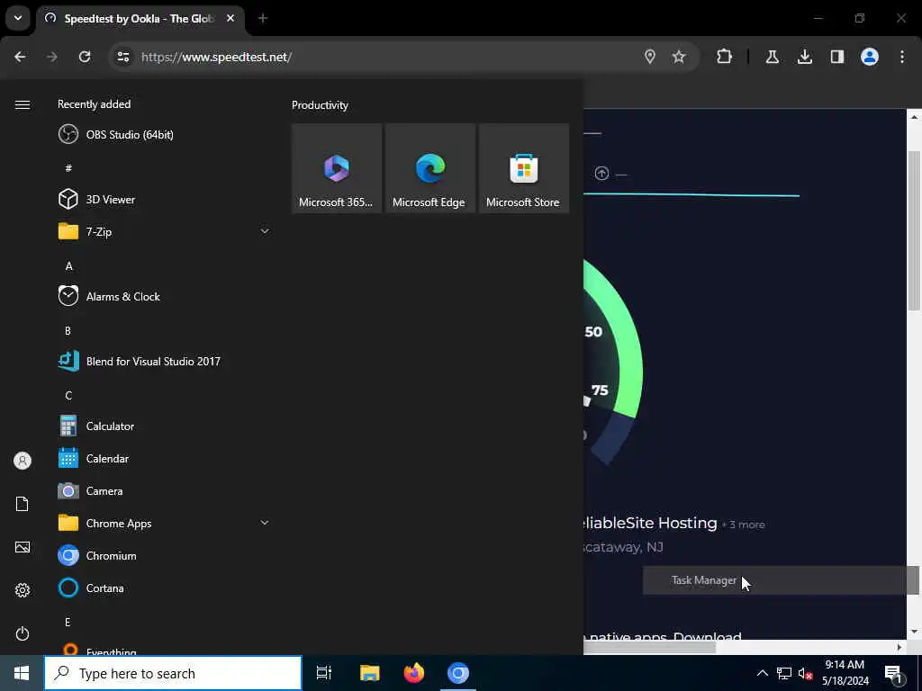The height and width of the screenshot is (691, 922).
Task: Open Alarms & Clock app
Action: coord(164,297)
